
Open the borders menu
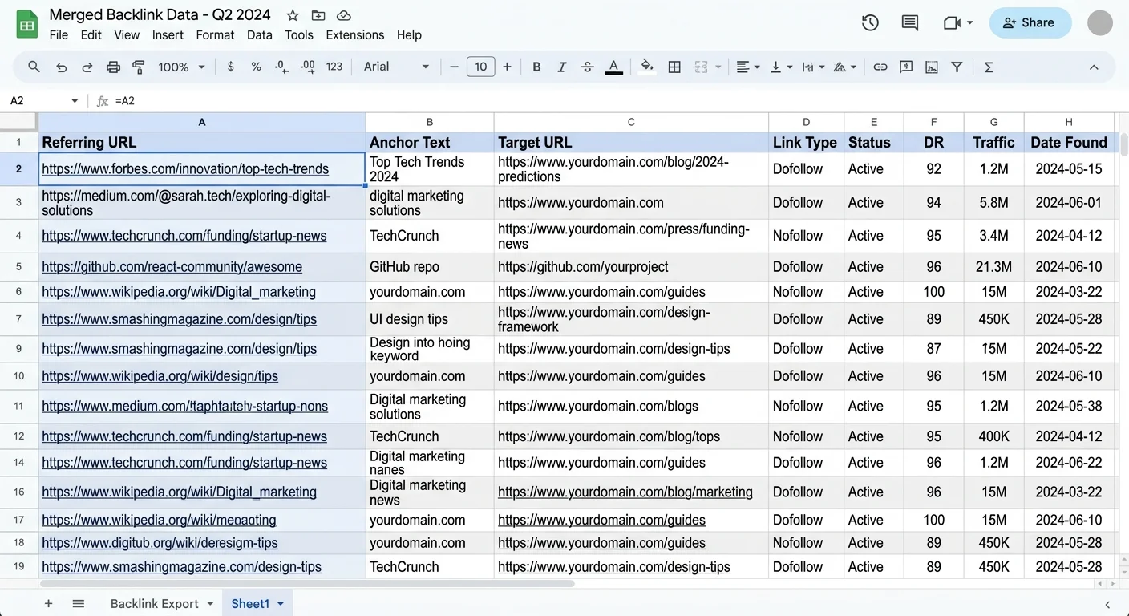[x=674, y=67]
